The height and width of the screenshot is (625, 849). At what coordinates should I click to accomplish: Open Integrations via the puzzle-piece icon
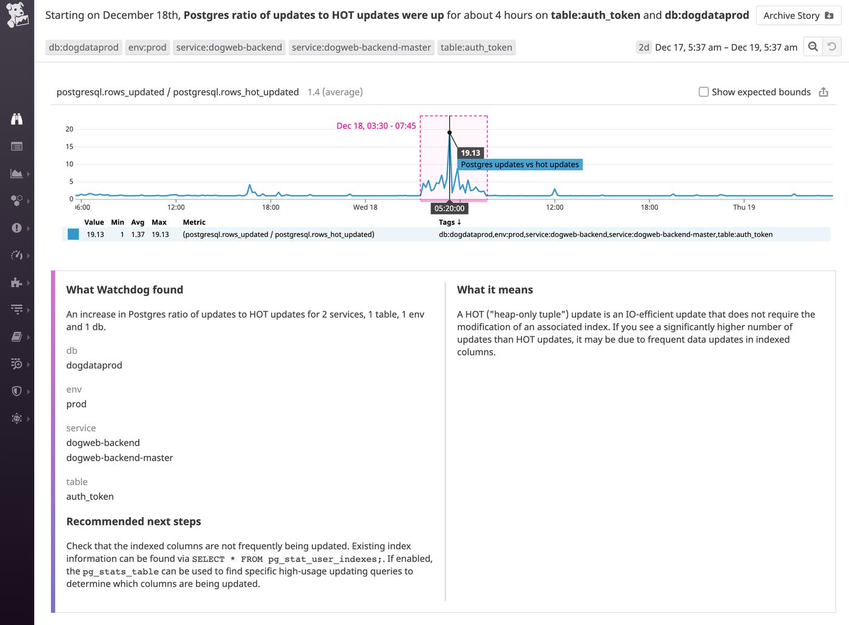point(16,282)
